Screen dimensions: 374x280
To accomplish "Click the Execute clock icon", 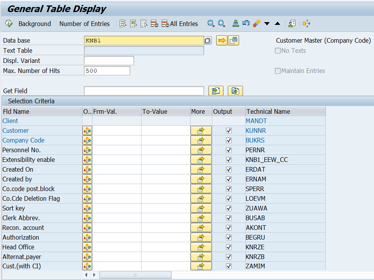I will (9, 24).
